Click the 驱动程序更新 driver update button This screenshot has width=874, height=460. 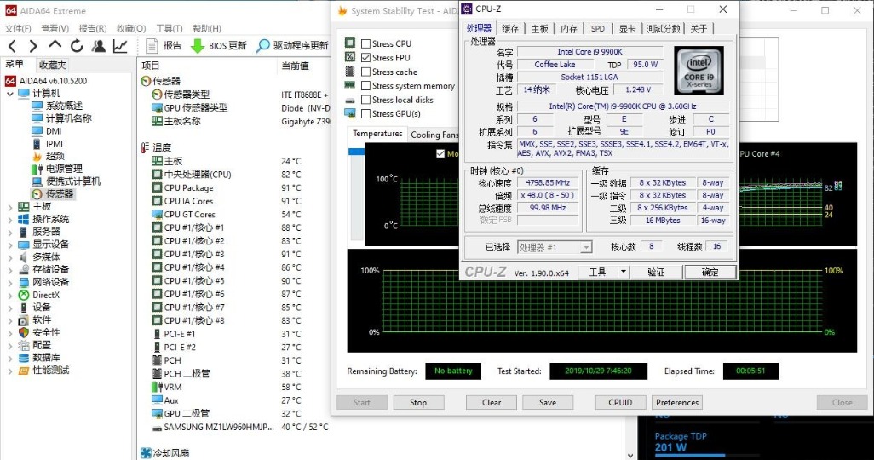coord(292,46)
